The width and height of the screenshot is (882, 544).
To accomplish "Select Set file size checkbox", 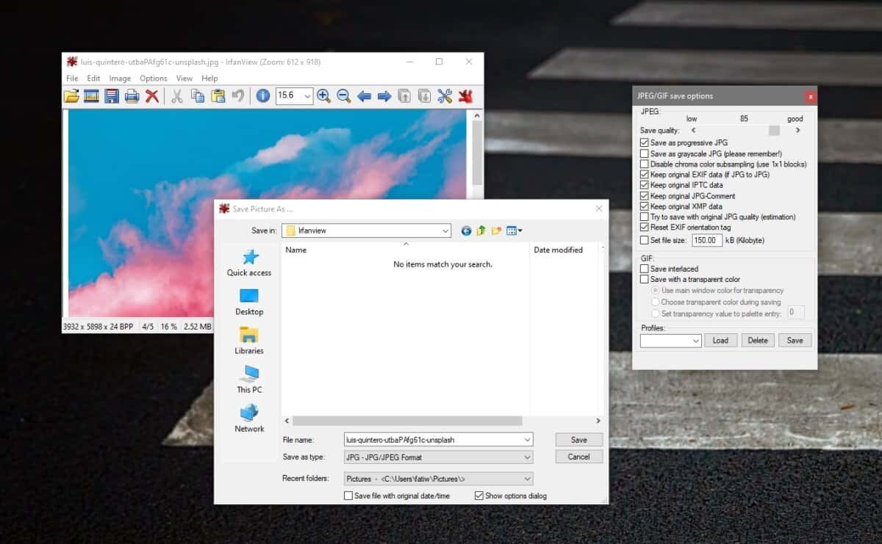I will click(x=644, y=239).
